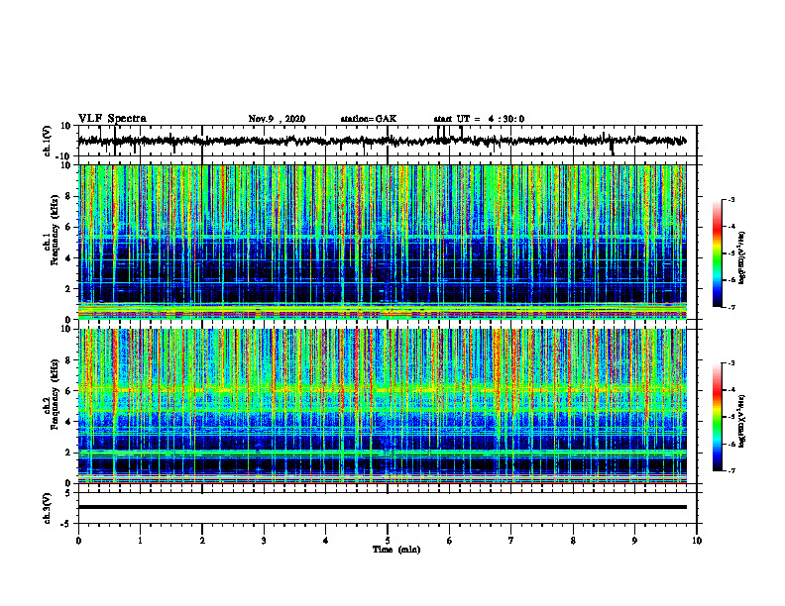
Task: Click time axis tick label "3" at bottom
Action: click(264, 541)
